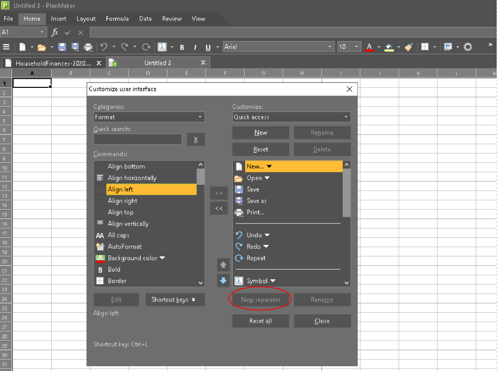Click the Save icon in the toolbar
The width and height of the screenshot is (499, 371).
[x=62, y=47]
